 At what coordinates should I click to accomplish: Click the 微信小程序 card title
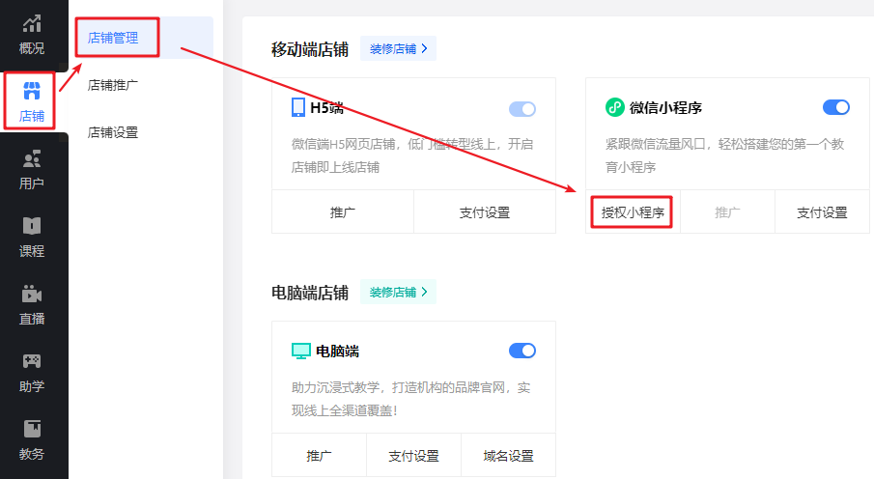pyautogui.click(x=665, y=107)
